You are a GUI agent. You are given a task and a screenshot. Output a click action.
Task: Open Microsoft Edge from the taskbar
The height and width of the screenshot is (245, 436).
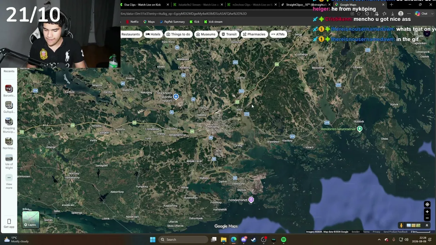click(x=234, y=240)
